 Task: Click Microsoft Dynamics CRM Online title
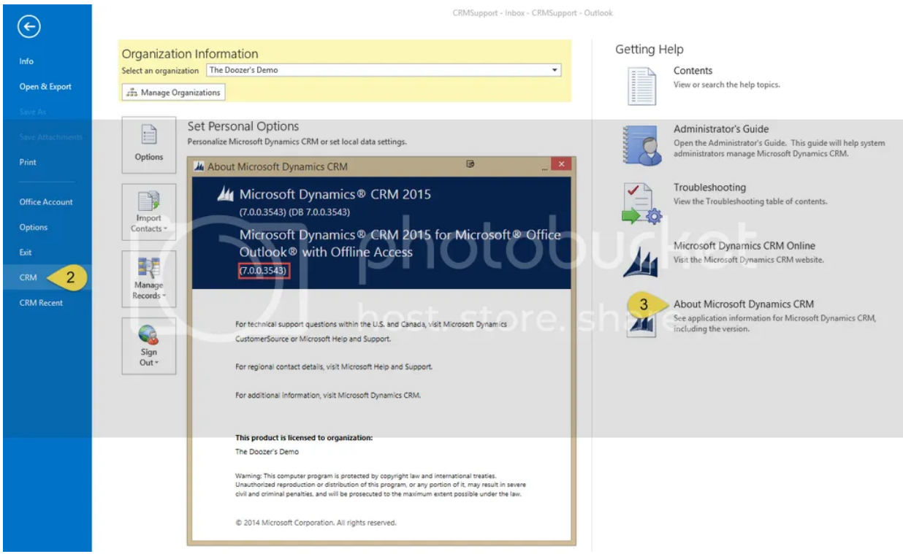pyautogui.click(x=744, y=246)
